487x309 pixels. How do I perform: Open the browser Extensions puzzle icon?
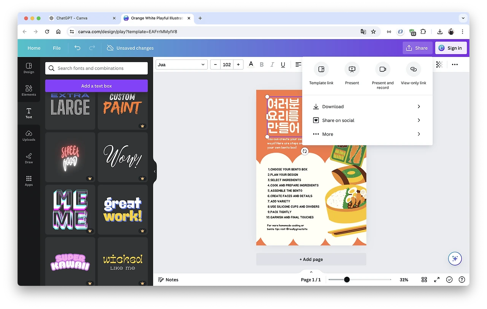[x=423, y=32]
